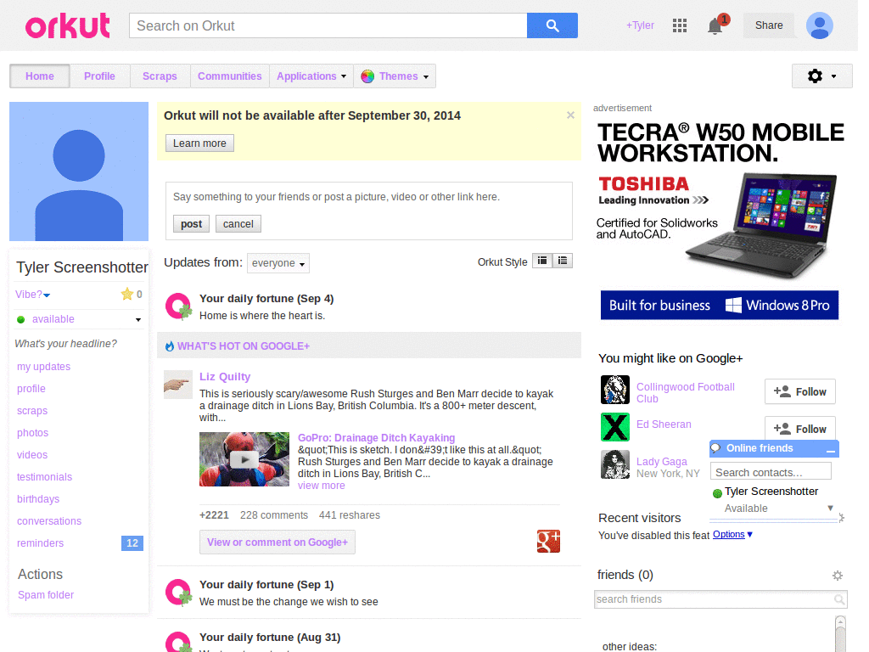Click the Orkut logo
Image resolution: width=869 pixels, height=652 pixels.
68,25
